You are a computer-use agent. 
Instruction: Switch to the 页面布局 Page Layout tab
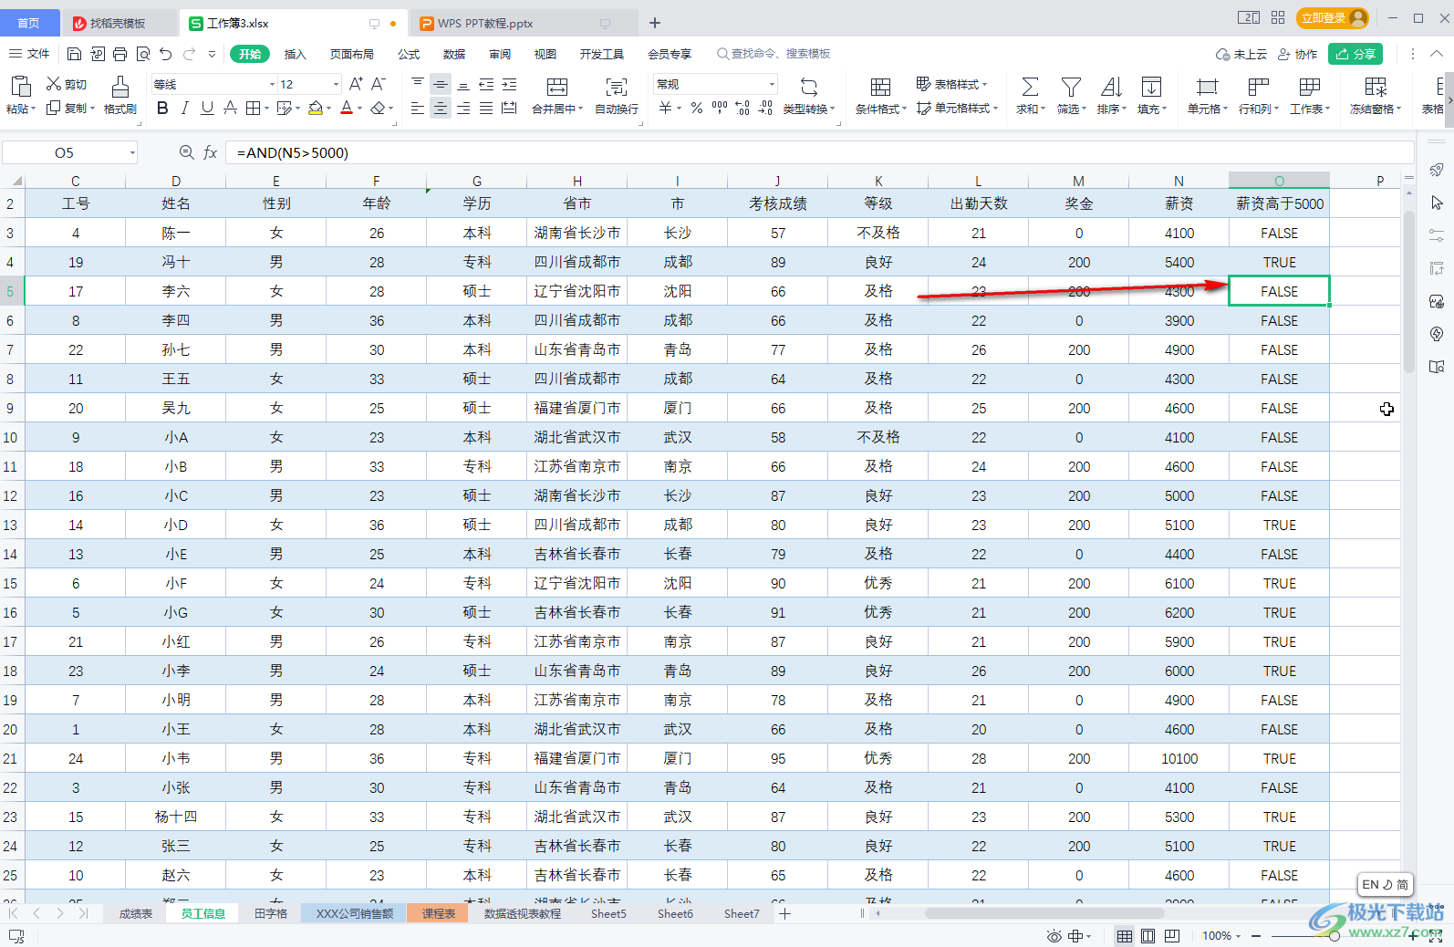click(x=352, y=54)
